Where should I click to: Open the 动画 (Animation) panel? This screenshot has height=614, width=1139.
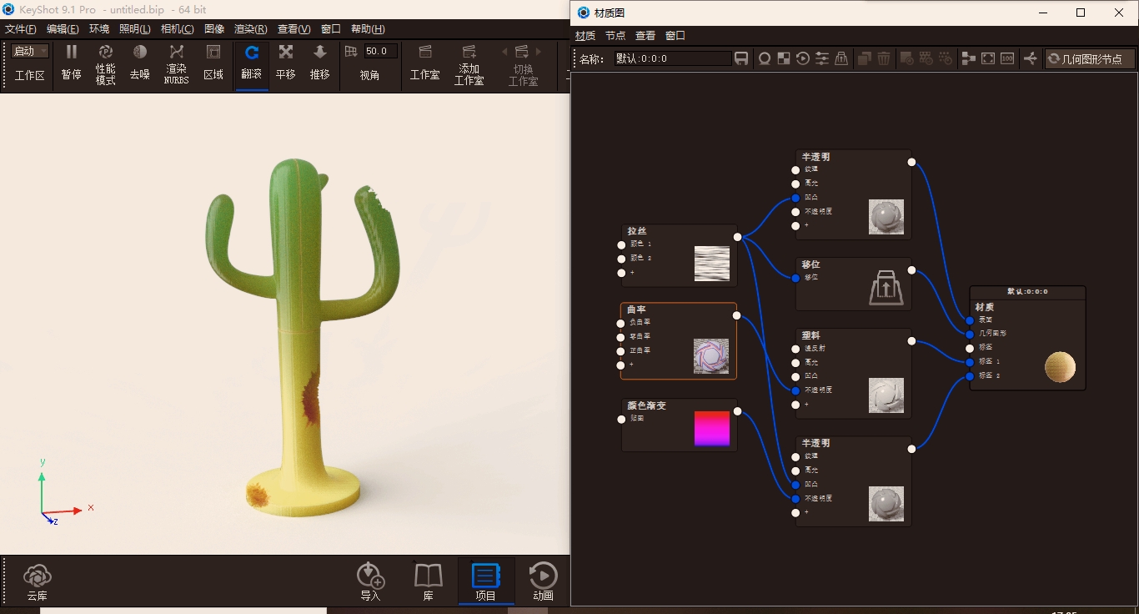(x=543, y=580)
